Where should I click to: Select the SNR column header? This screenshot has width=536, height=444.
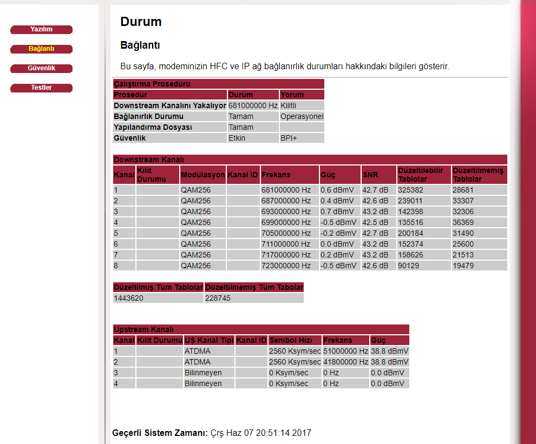point(370,175)
